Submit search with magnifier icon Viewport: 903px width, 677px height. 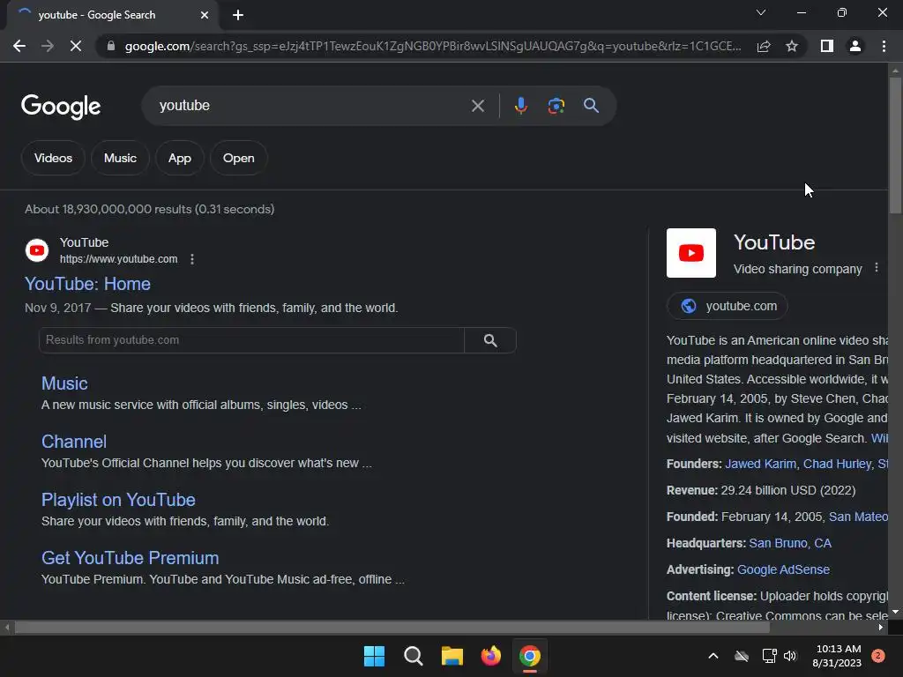coord(591,106)
